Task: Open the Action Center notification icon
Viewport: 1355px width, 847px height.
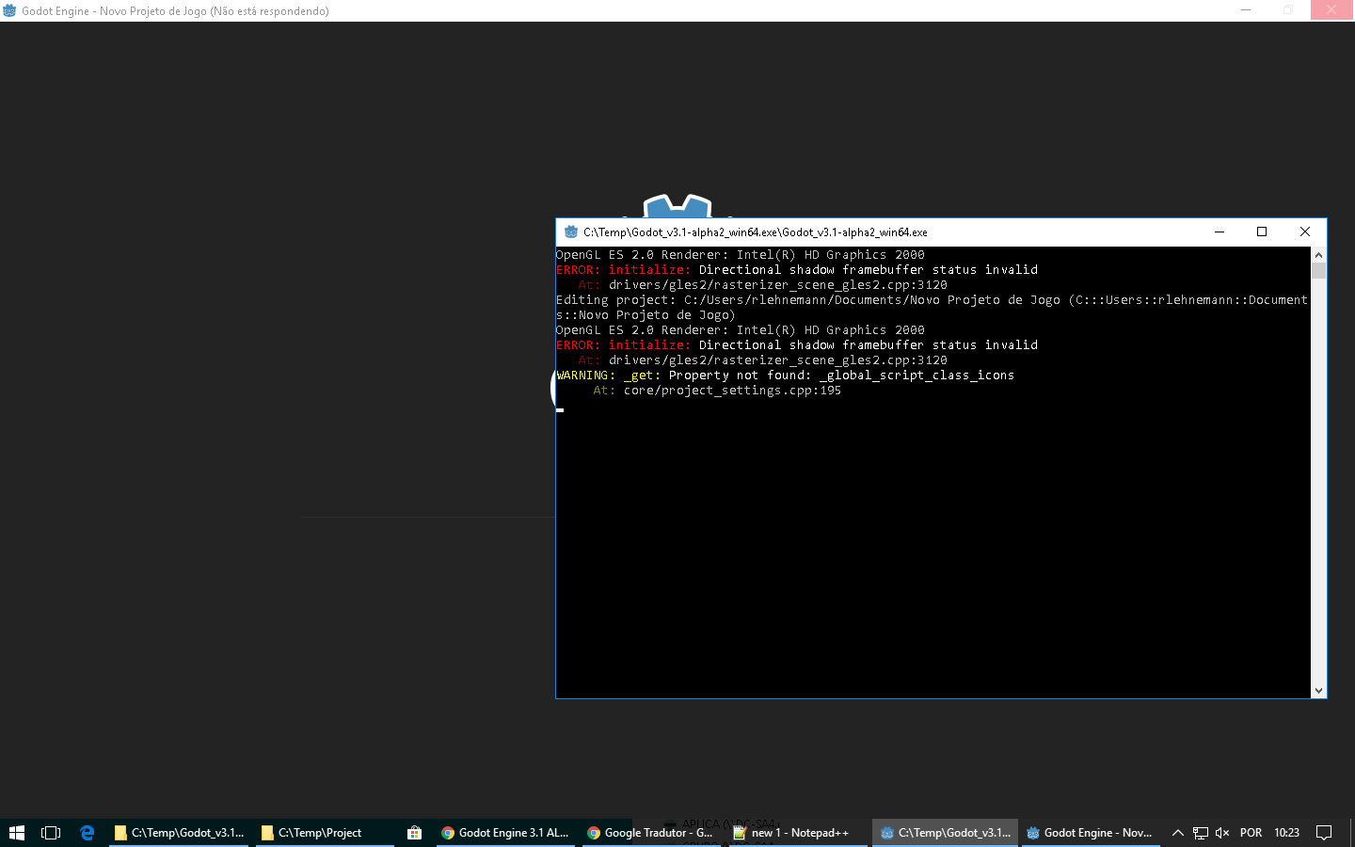Action: pos(1323,832)
